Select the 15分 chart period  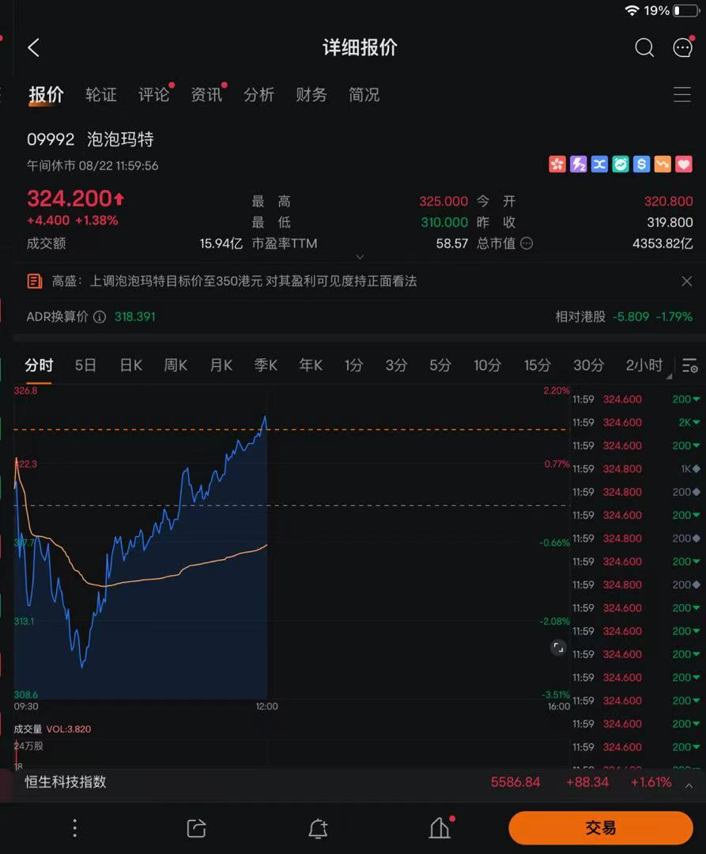click(538, 365)
